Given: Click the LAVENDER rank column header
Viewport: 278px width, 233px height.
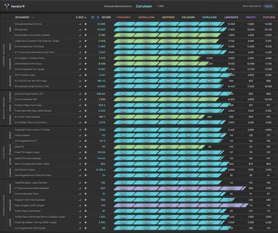Looking at the screenshot, I should (x=231, y=17).
